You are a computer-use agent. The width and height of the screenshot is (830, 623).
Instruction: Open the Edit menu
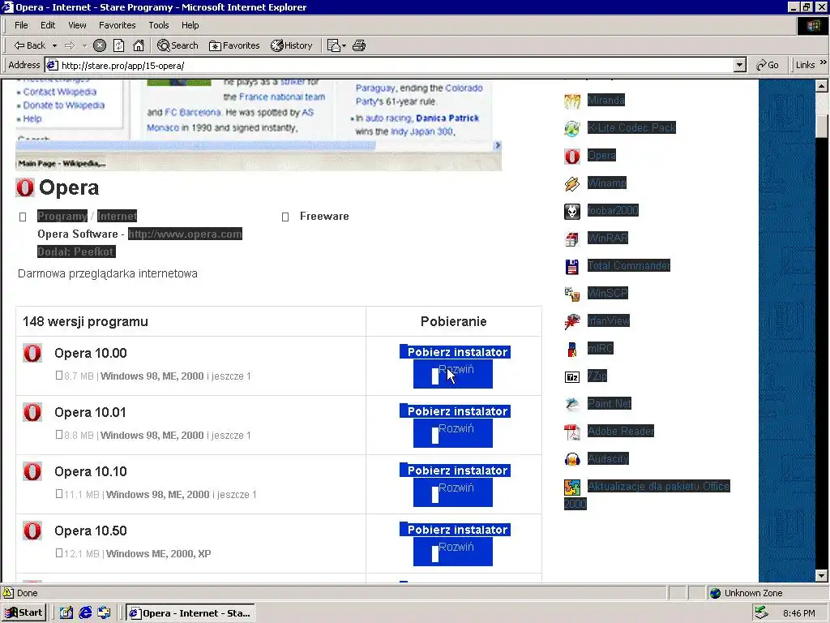48,25
